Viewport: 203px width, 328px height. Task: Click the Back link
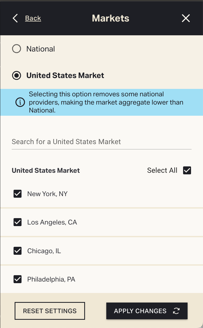click(33, 18)
